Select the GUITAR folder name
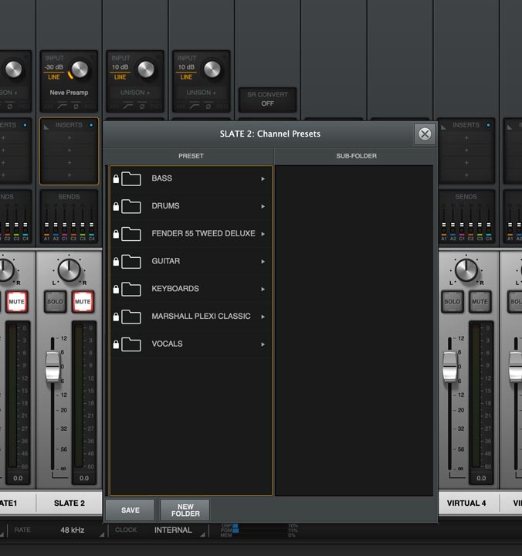 point(165,261)
